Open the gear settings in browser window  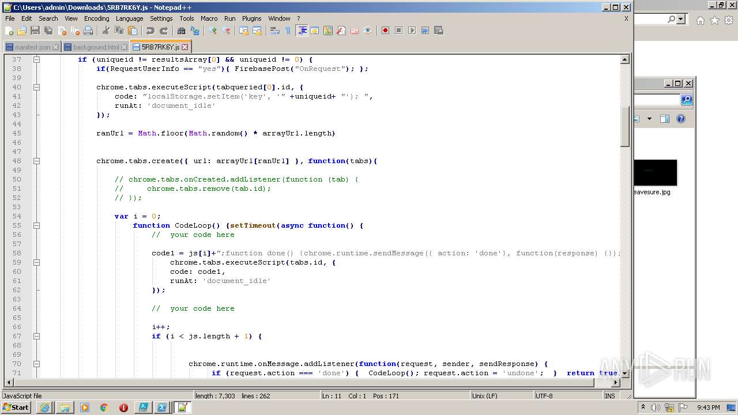point(729,20)
